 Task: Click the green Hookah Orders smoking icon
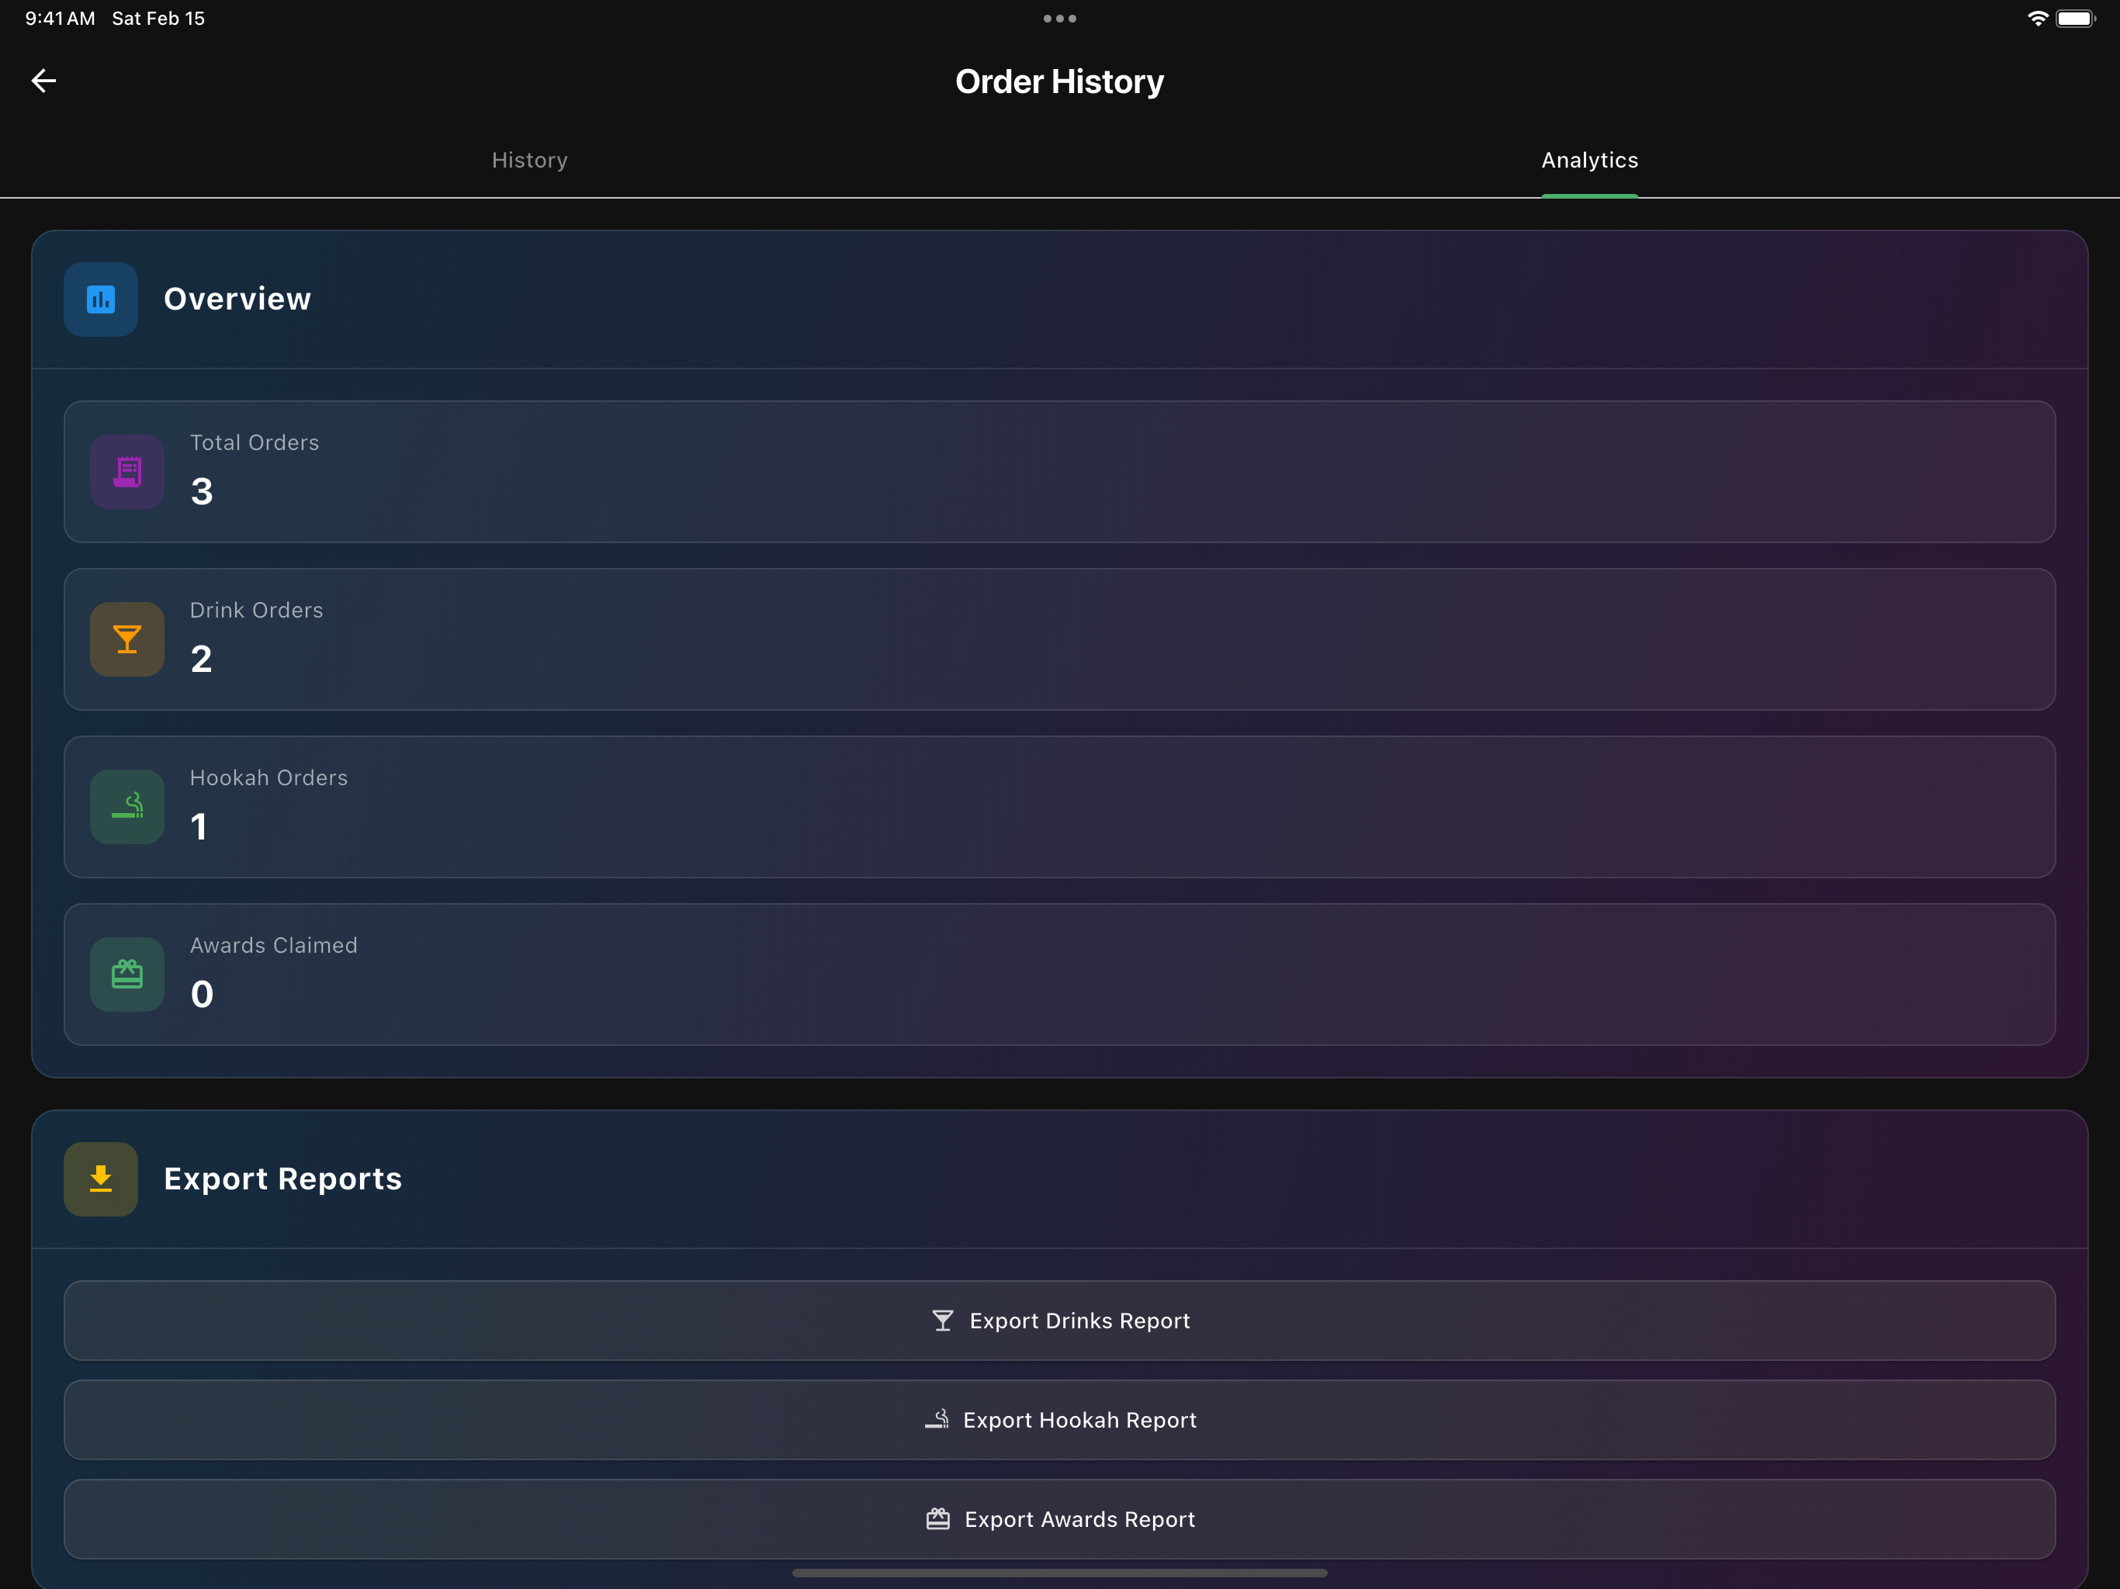127,806
